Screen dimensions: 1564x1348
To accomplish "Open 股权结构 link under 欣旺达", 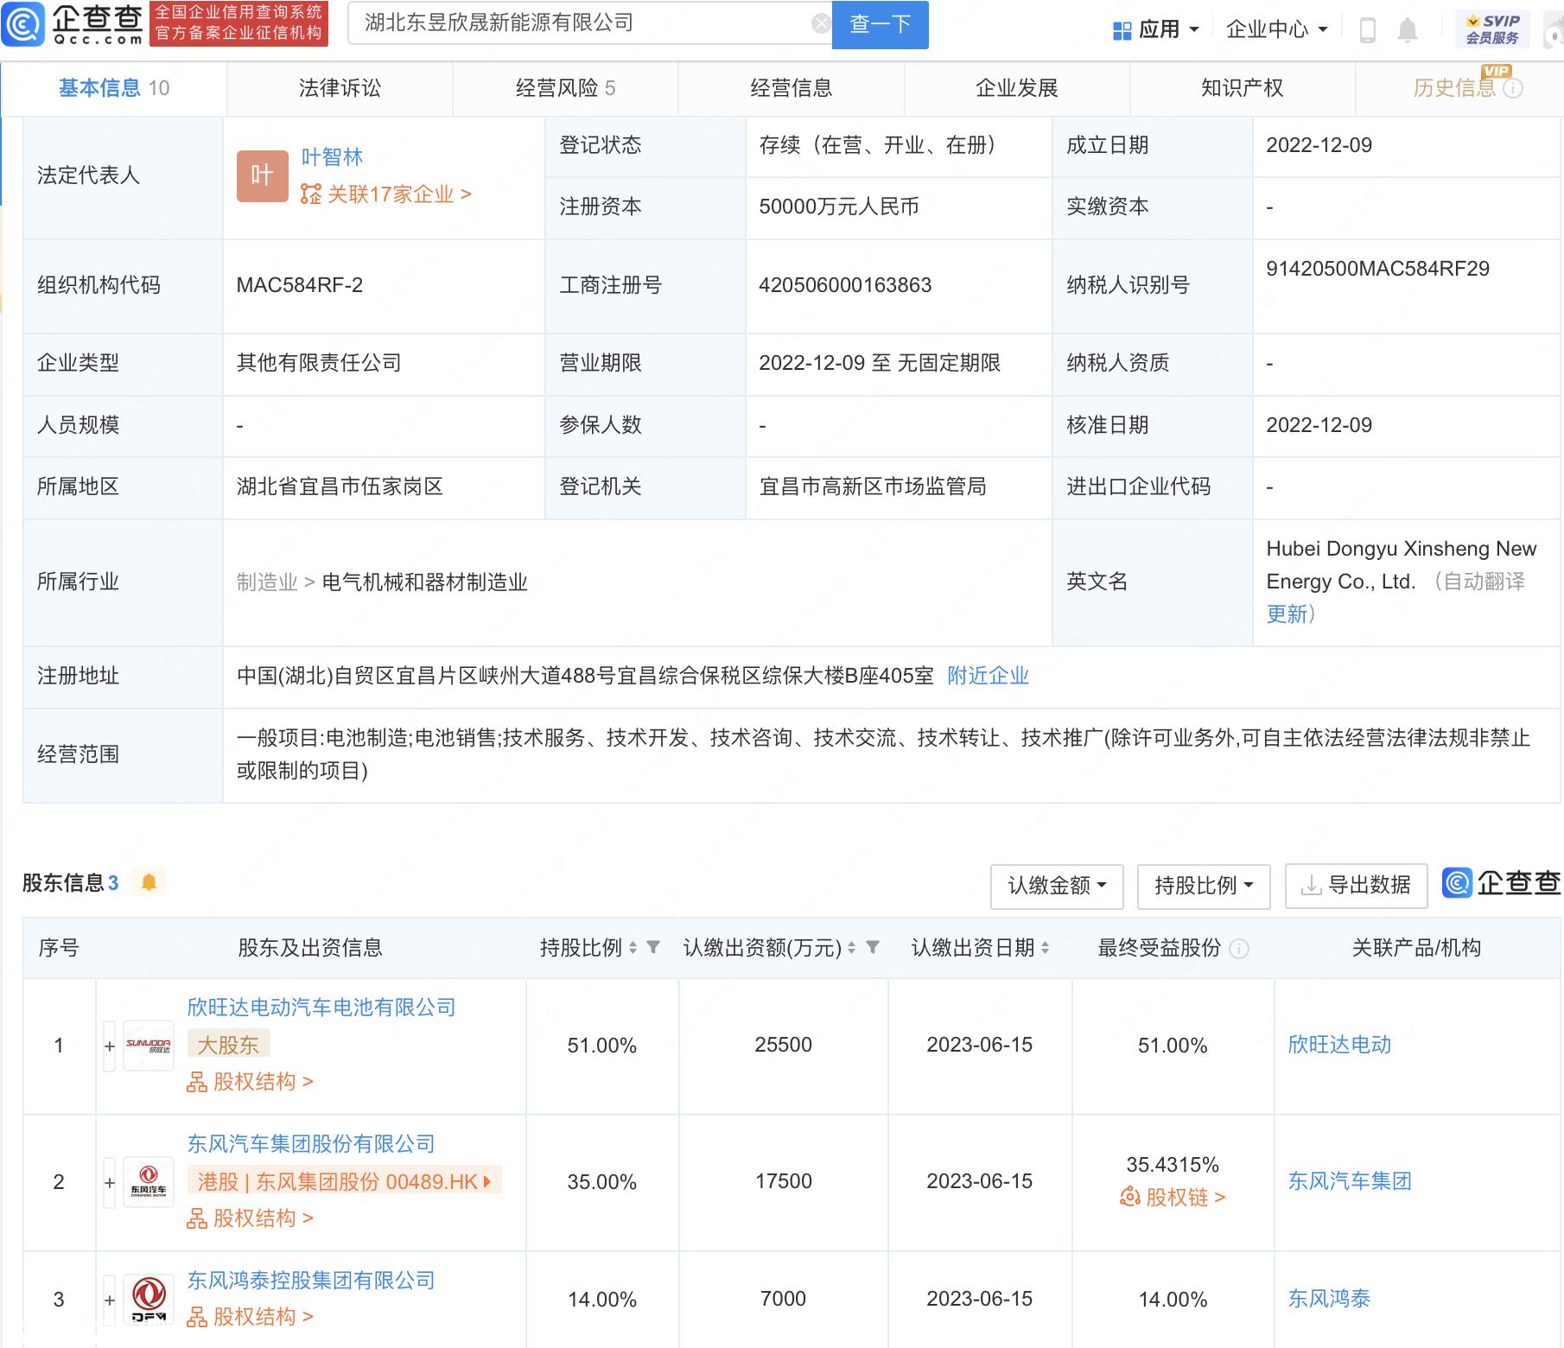I will coord(251,1082).
